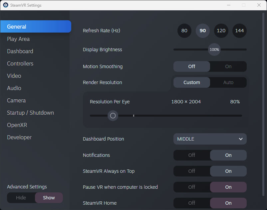Click the recommended-resolution tick on the resolution slider

pos(134,116)
